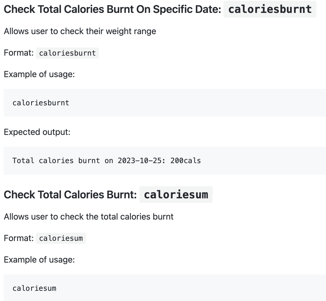Viewport: 326px width, 301px height.
Task: Click "Allows user to check the total calories burnt" sentence
Action: (89, 217)
